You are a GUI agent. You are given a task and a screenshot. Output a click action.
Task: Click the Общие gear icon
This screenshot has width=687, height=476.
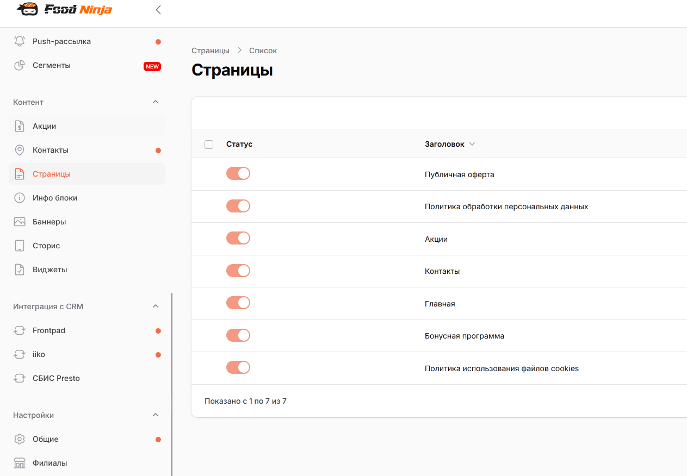[20, 439]
